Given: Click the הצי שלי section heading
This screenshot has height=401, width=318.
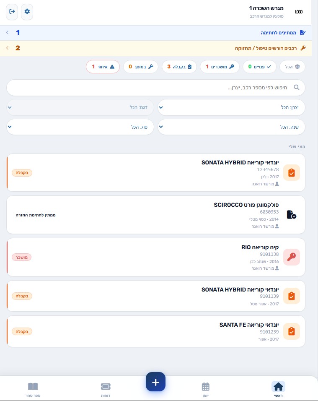Looking at the screenshot, I should pyautogui.click(x=297, y=146).
